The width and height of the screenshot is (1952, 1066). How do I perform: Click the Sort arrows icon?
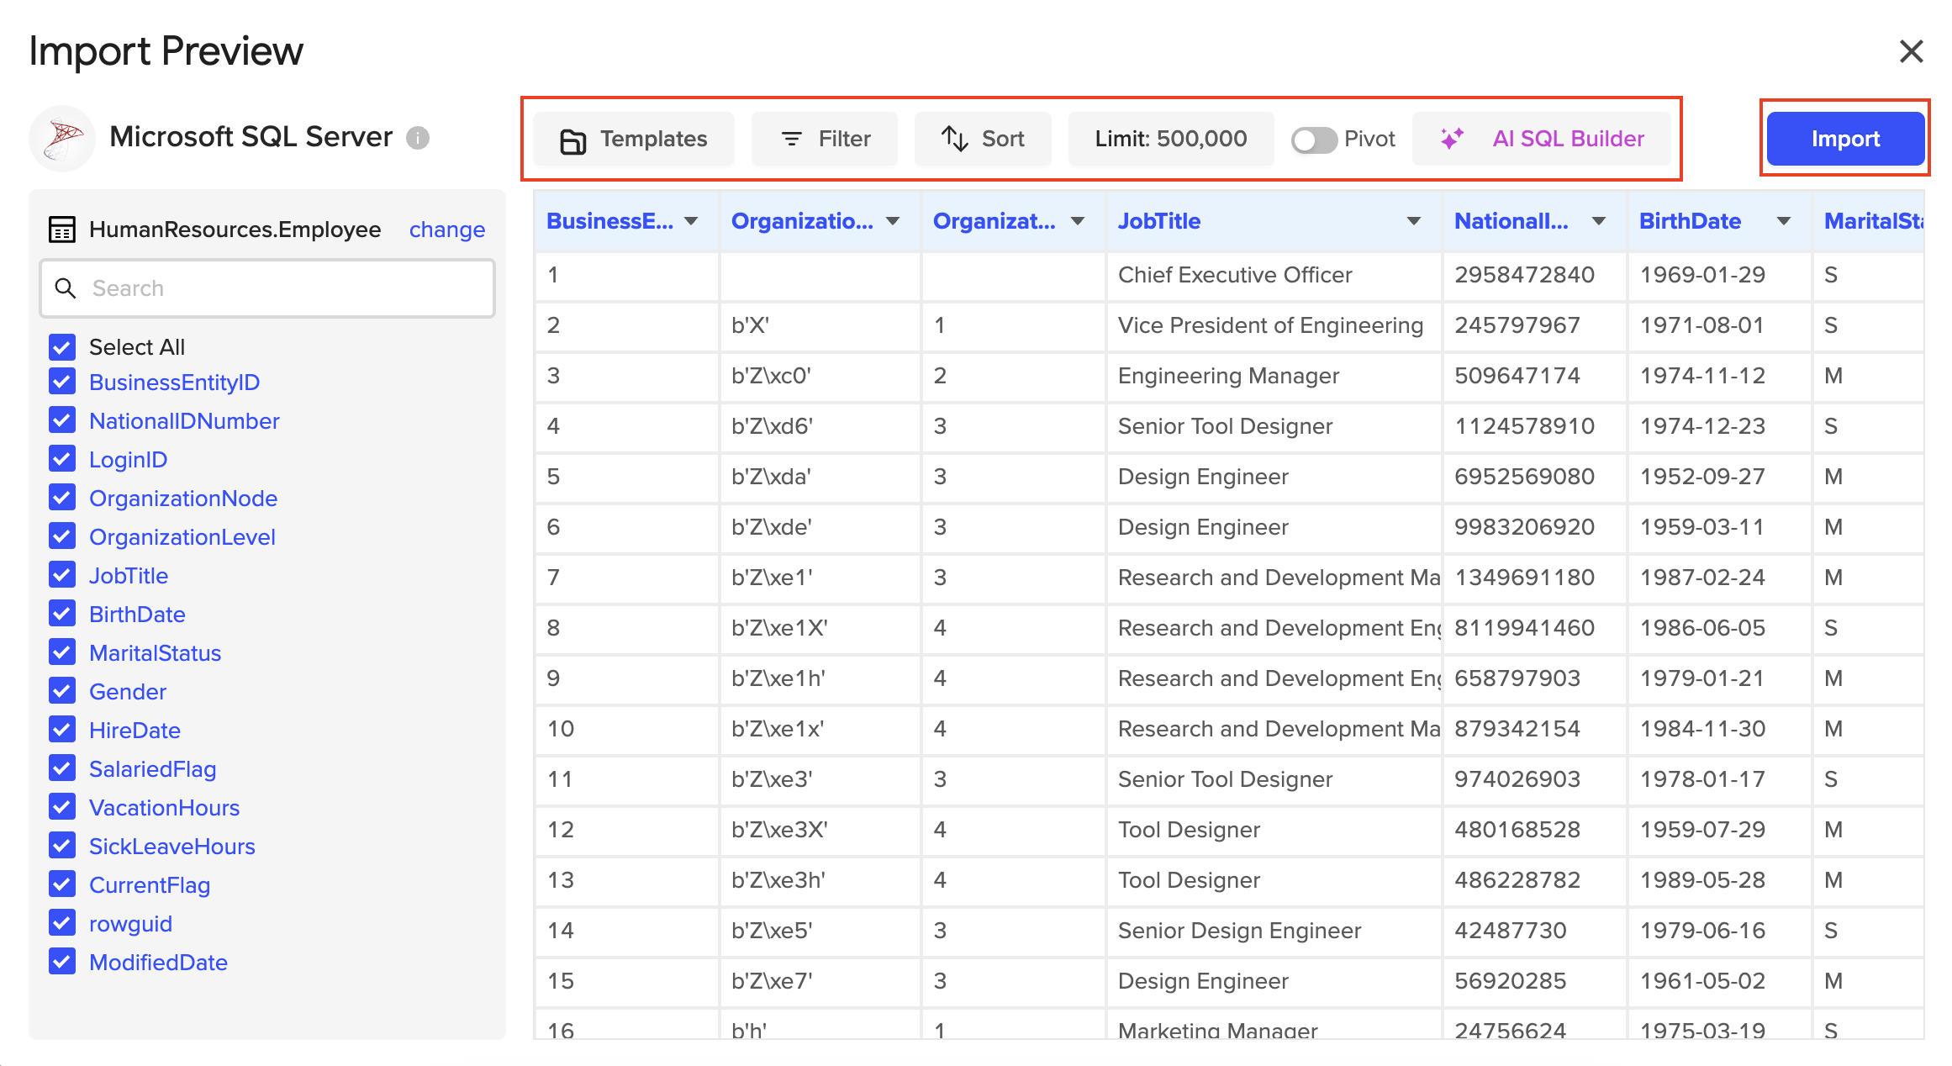pos(954,139)
